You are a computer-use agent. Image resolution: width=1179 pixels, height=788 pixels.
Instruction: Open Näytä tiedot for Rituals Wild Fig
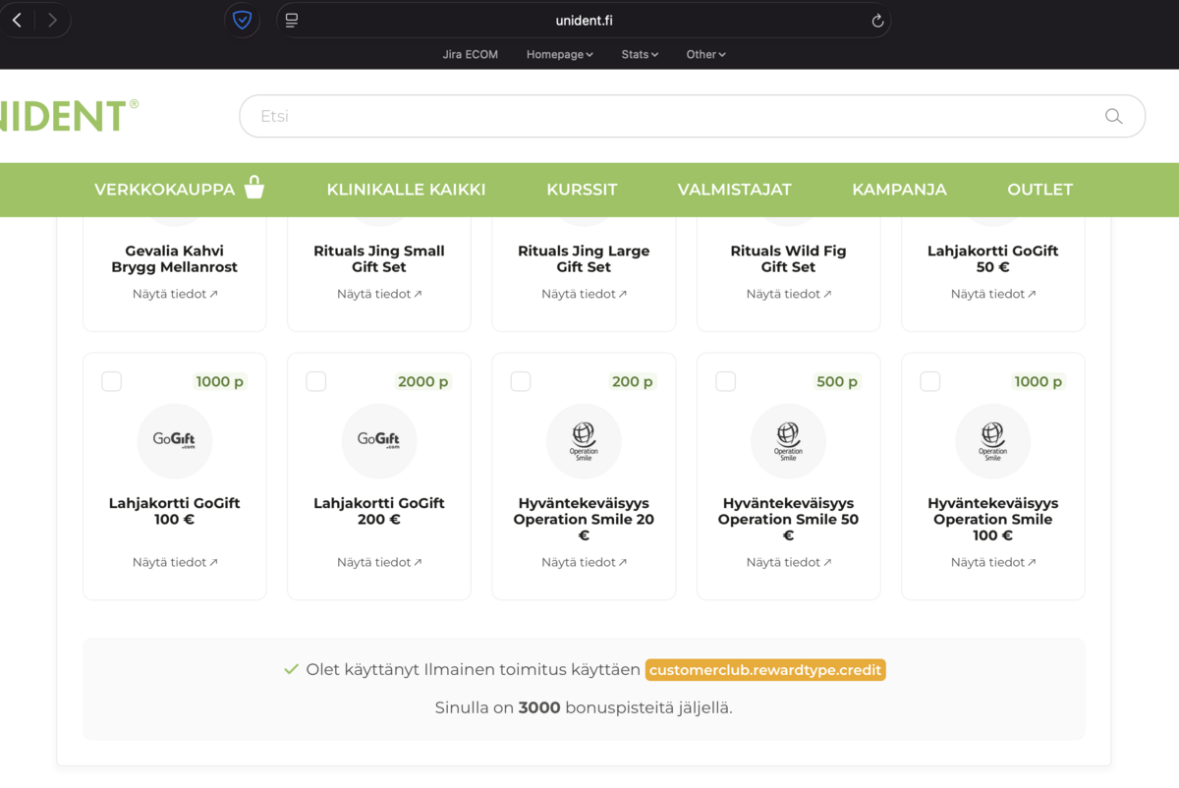788,294
